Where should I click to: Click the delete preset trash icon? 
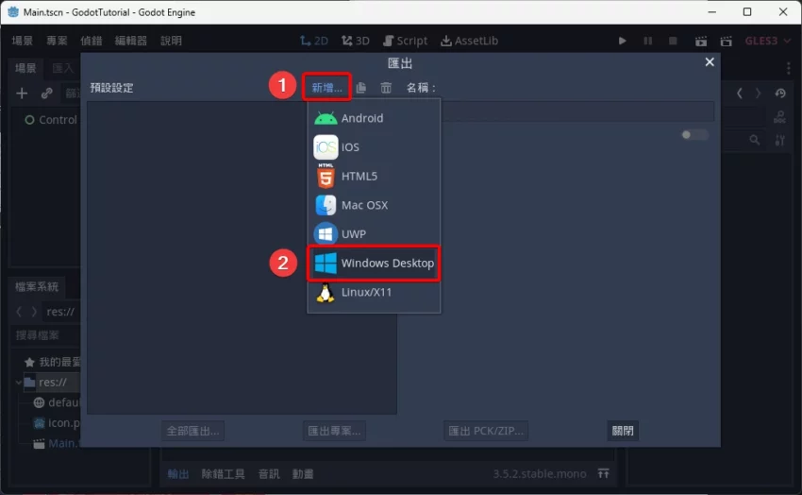point(386,88)
